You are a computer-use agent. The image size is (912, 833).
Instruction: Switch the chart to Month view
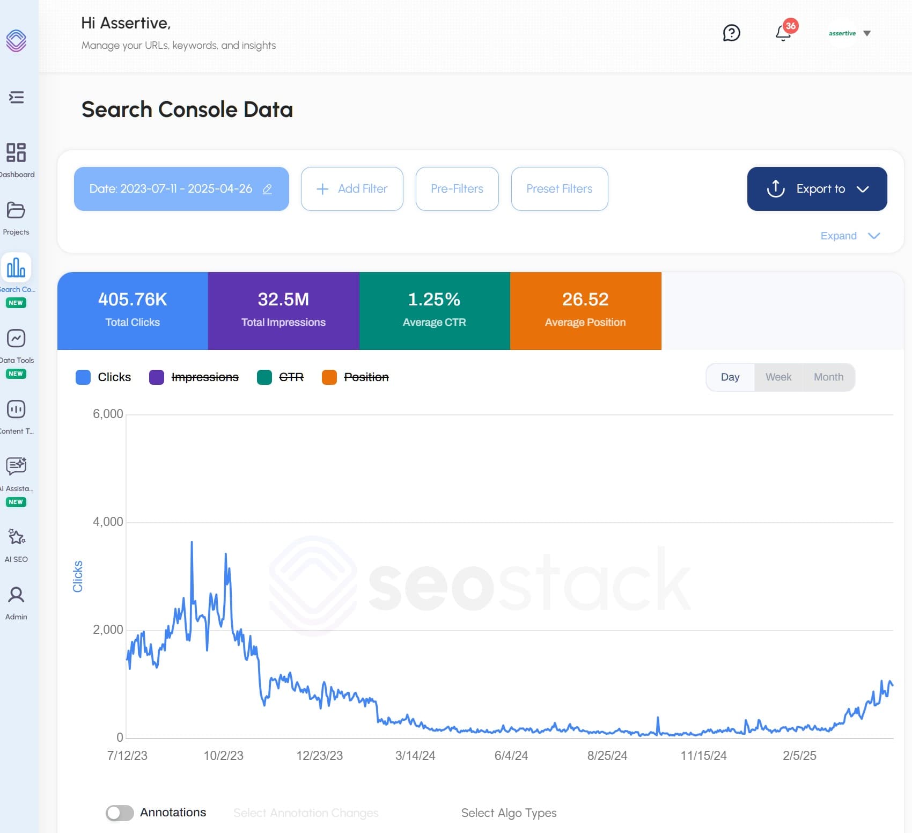tap(828, 377)
